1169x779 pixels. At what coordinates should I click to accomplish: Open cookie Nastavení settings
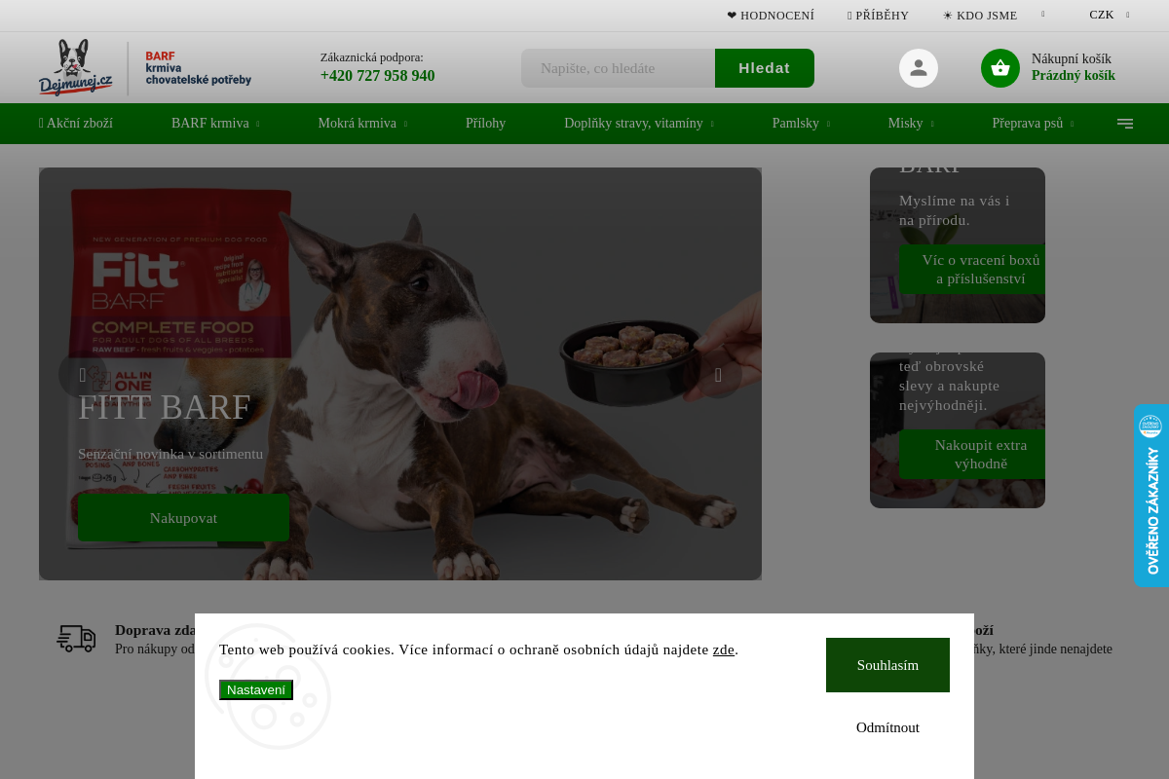click(x=256, y=689)
